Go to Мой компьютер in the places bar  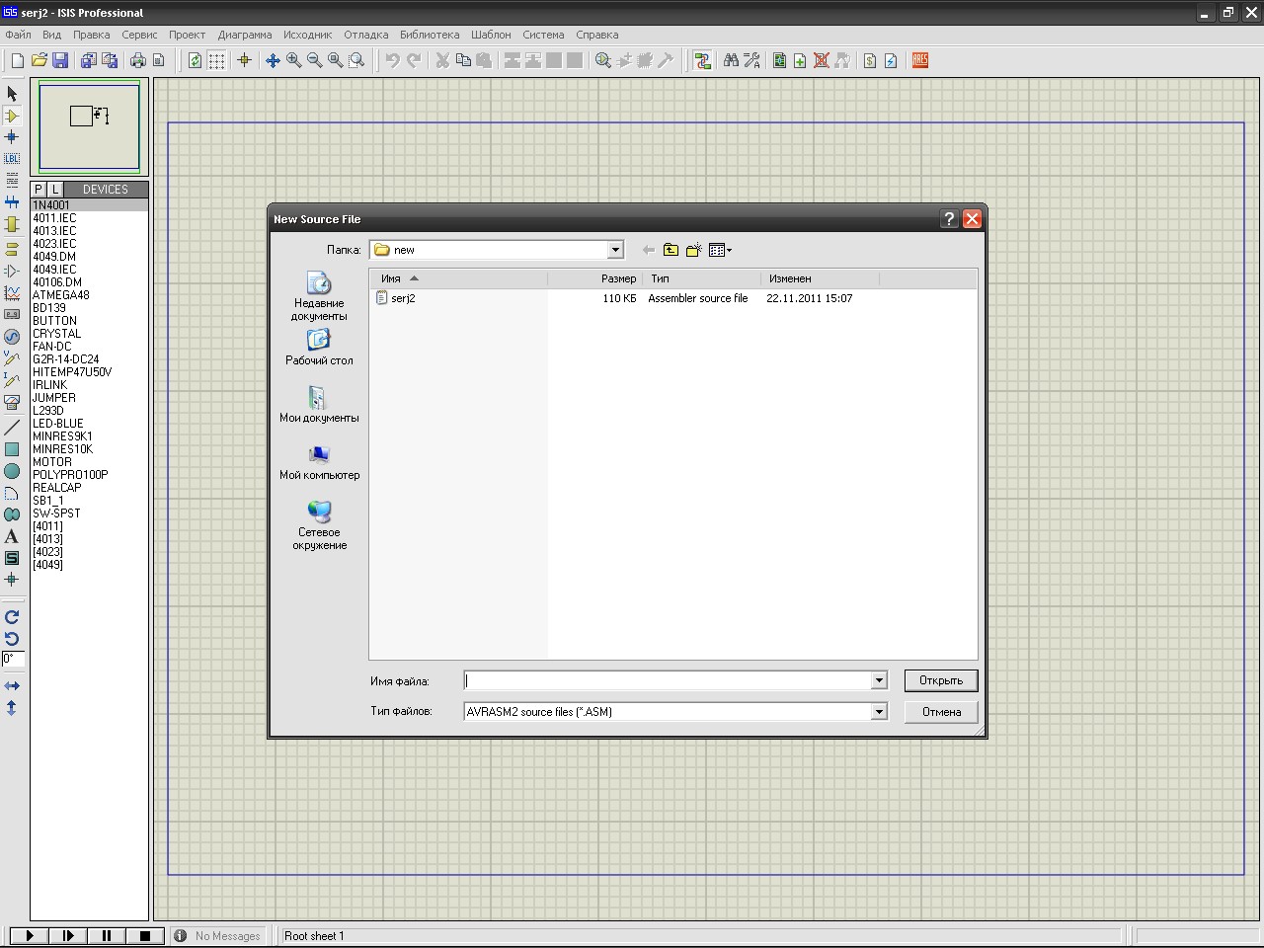[319, 462]
